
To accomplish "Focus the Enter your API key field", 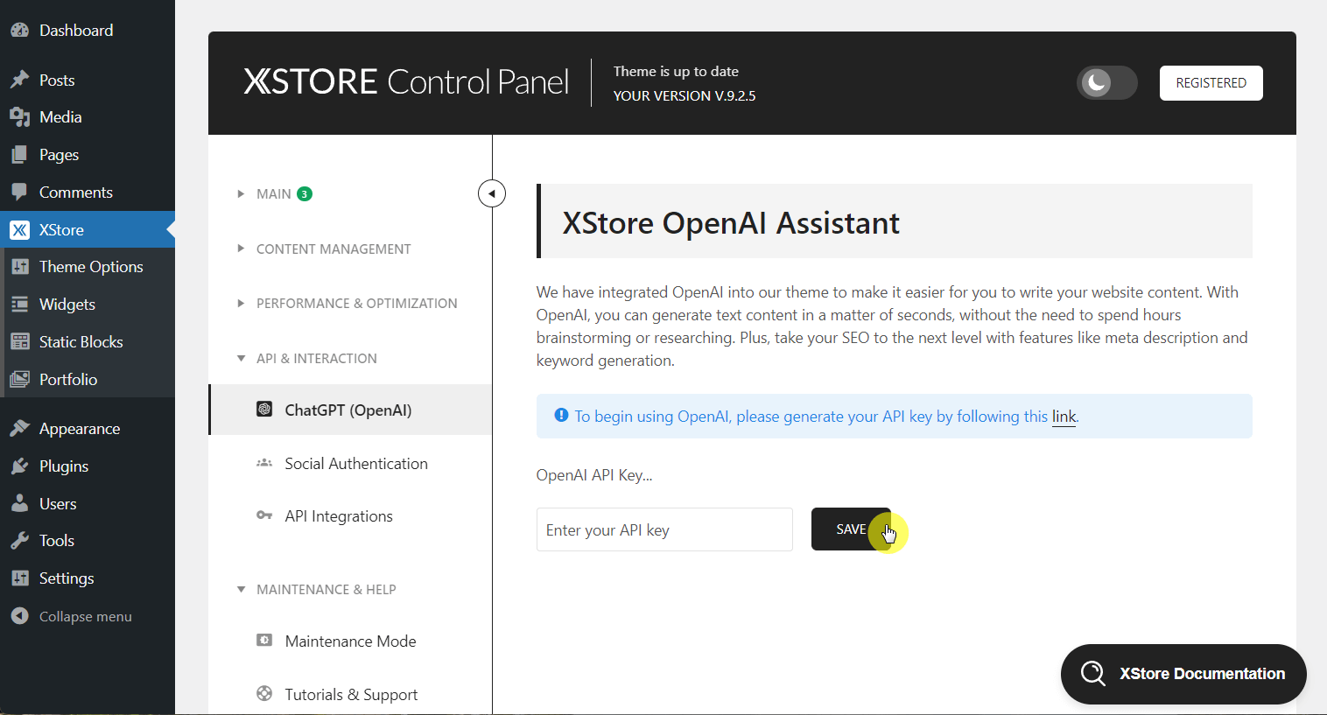I will [x=664, y=529].
